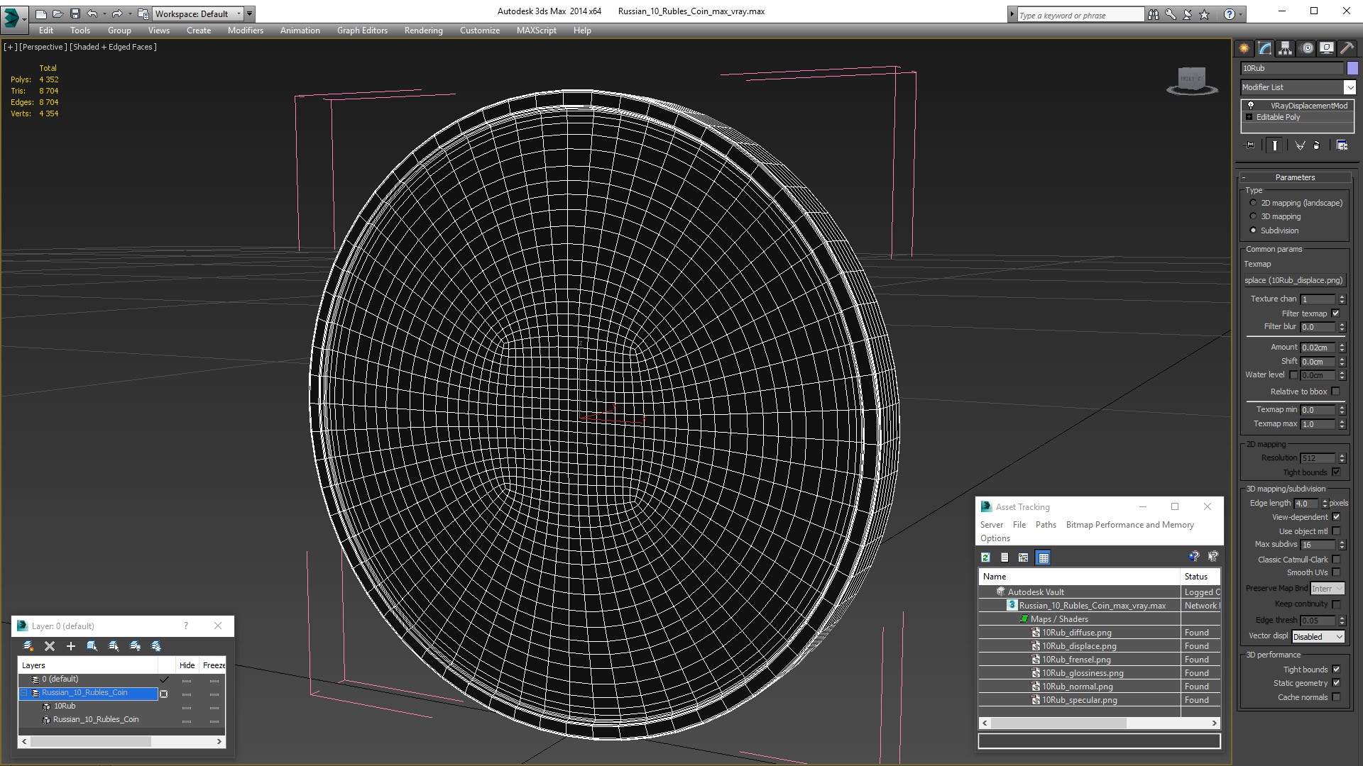
Task: Enable Cache normals checkbox
Action: click(x=1336, y=697)
